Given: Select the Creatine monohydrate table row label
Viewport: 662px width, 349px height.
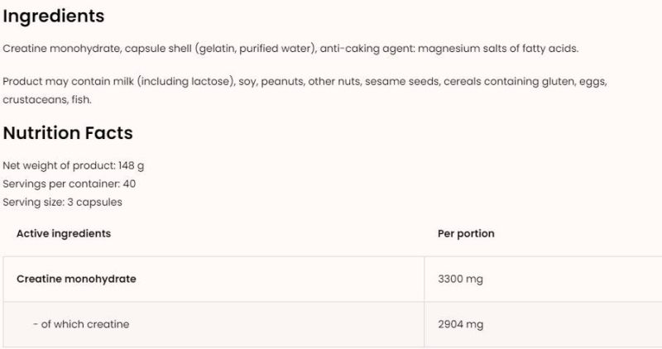Looking at the screenshot, I should (x=76, y=280).
